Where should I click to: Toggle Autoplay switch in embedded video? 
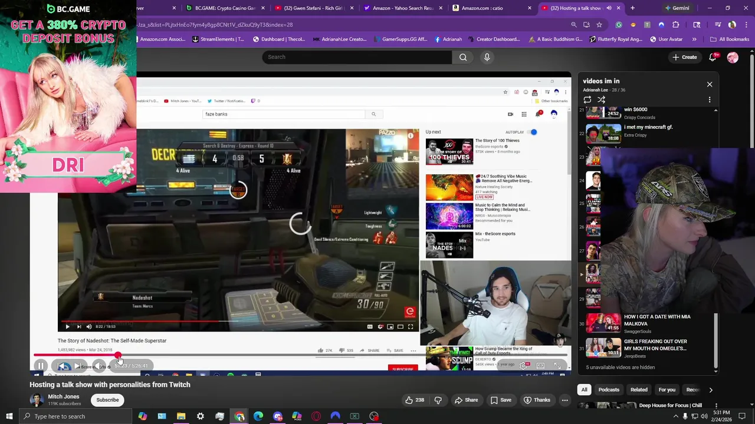(533, 132)
